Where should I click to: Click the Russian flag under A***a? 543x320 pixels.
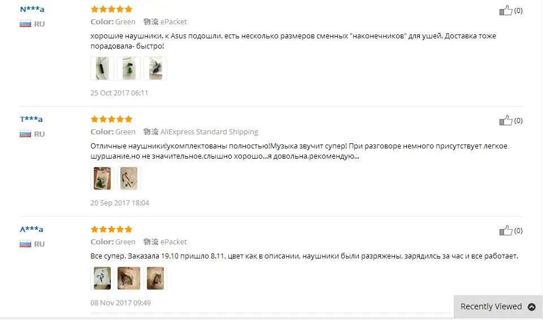pyautogui.click(x=25, y=244)
